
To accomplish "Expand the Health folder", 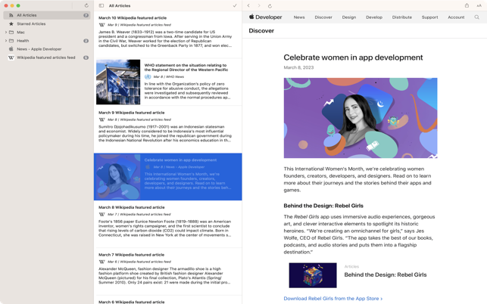I will 5,41.
